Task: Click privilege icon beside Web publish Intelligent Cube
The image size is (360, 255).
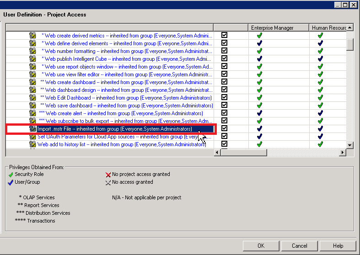Action: [32, 58]
